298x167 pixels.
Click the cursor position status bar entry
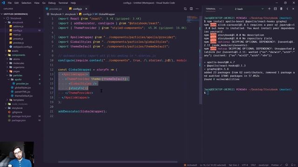(213, 165)
